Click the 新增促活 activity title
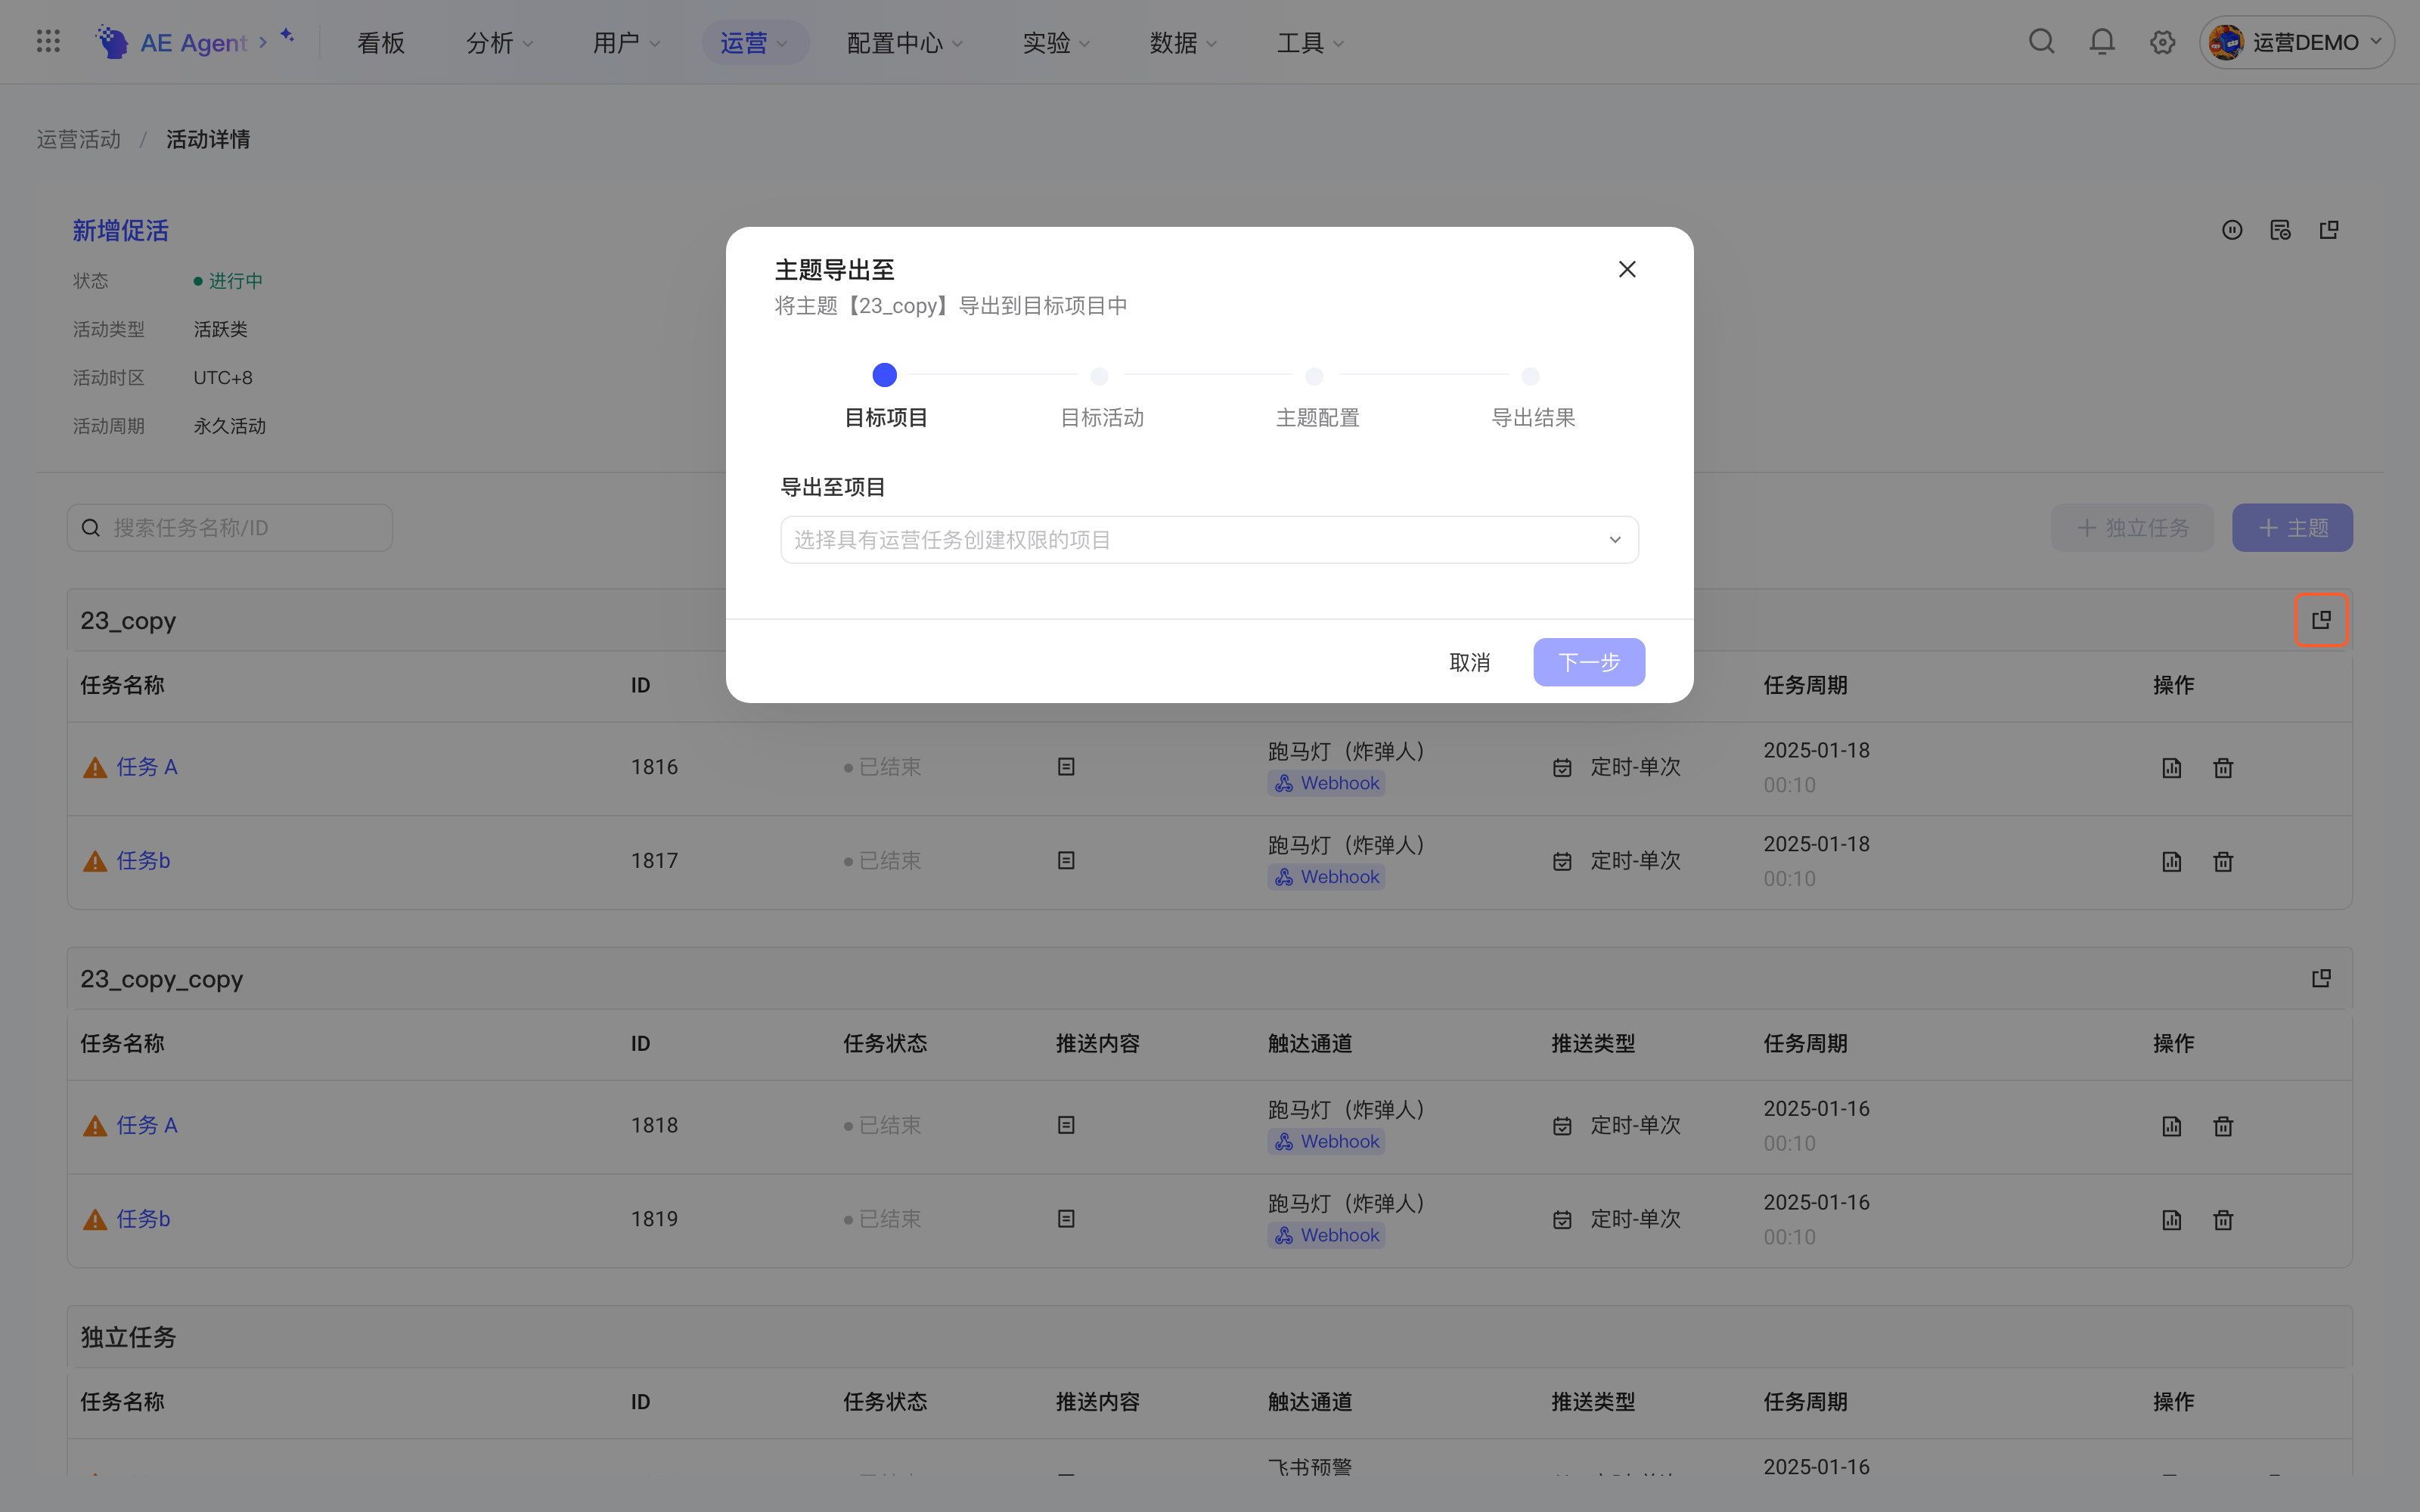Viewport: 2420px width, 1512px height. [120, 231]
